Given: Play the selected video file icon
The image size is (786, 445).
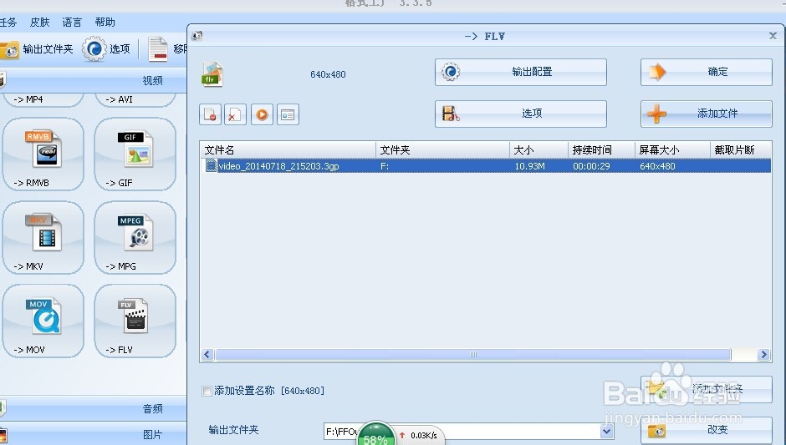Looking at the screenshot, I should coord(262,114).
